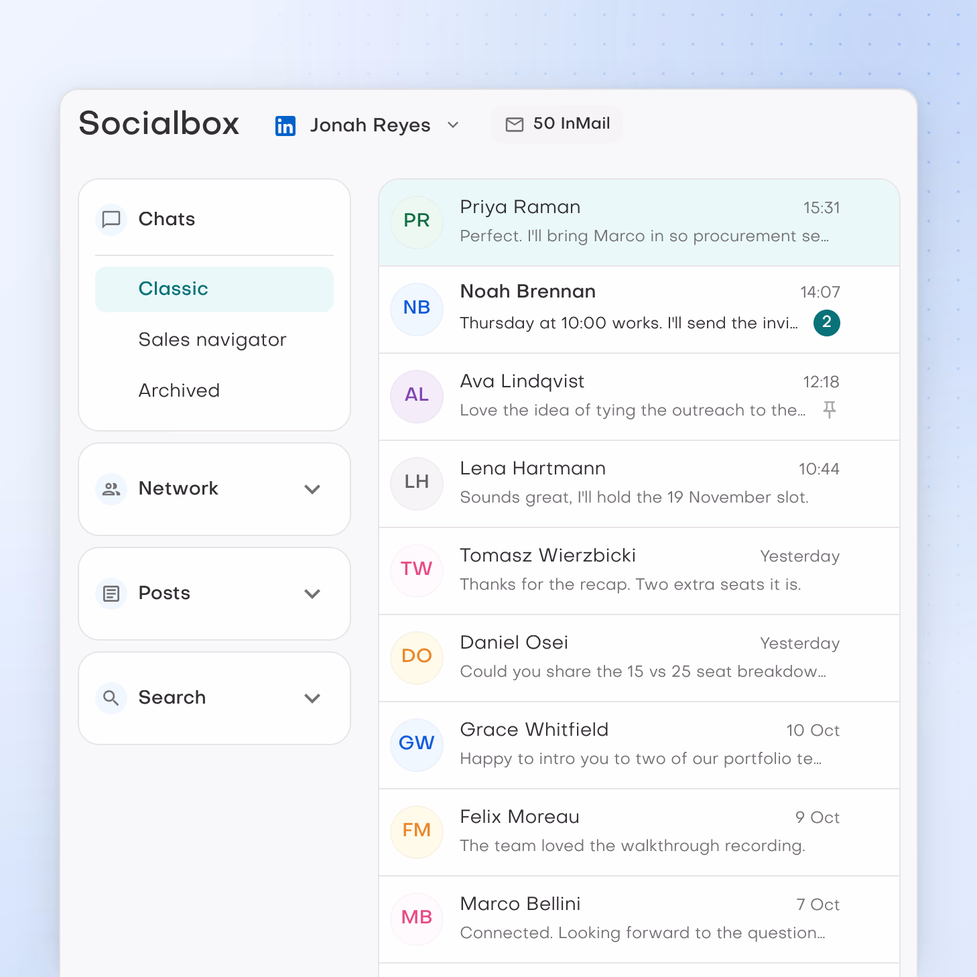Click the Socialbox logo title
The width and height of the screenshot is (977, 977).
coord(159,123)
